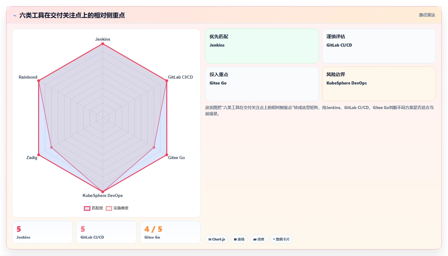Click the inner 实施难度 data point at Gitee Go

(154, 147)
